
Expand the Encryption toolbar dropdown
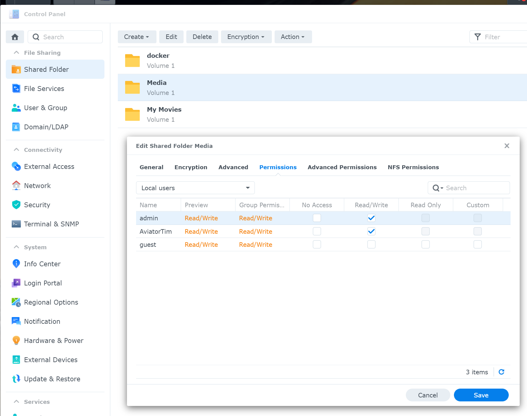pos(246,37)
